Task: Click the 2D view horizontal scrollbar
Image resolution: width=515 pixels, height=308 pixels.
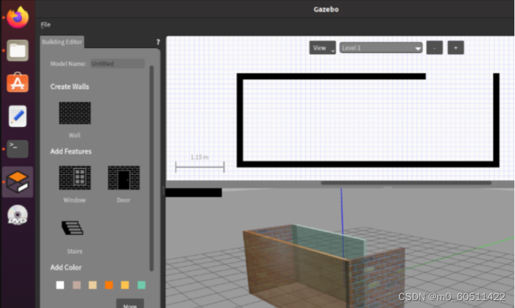Action: click(x=406, y=183)
